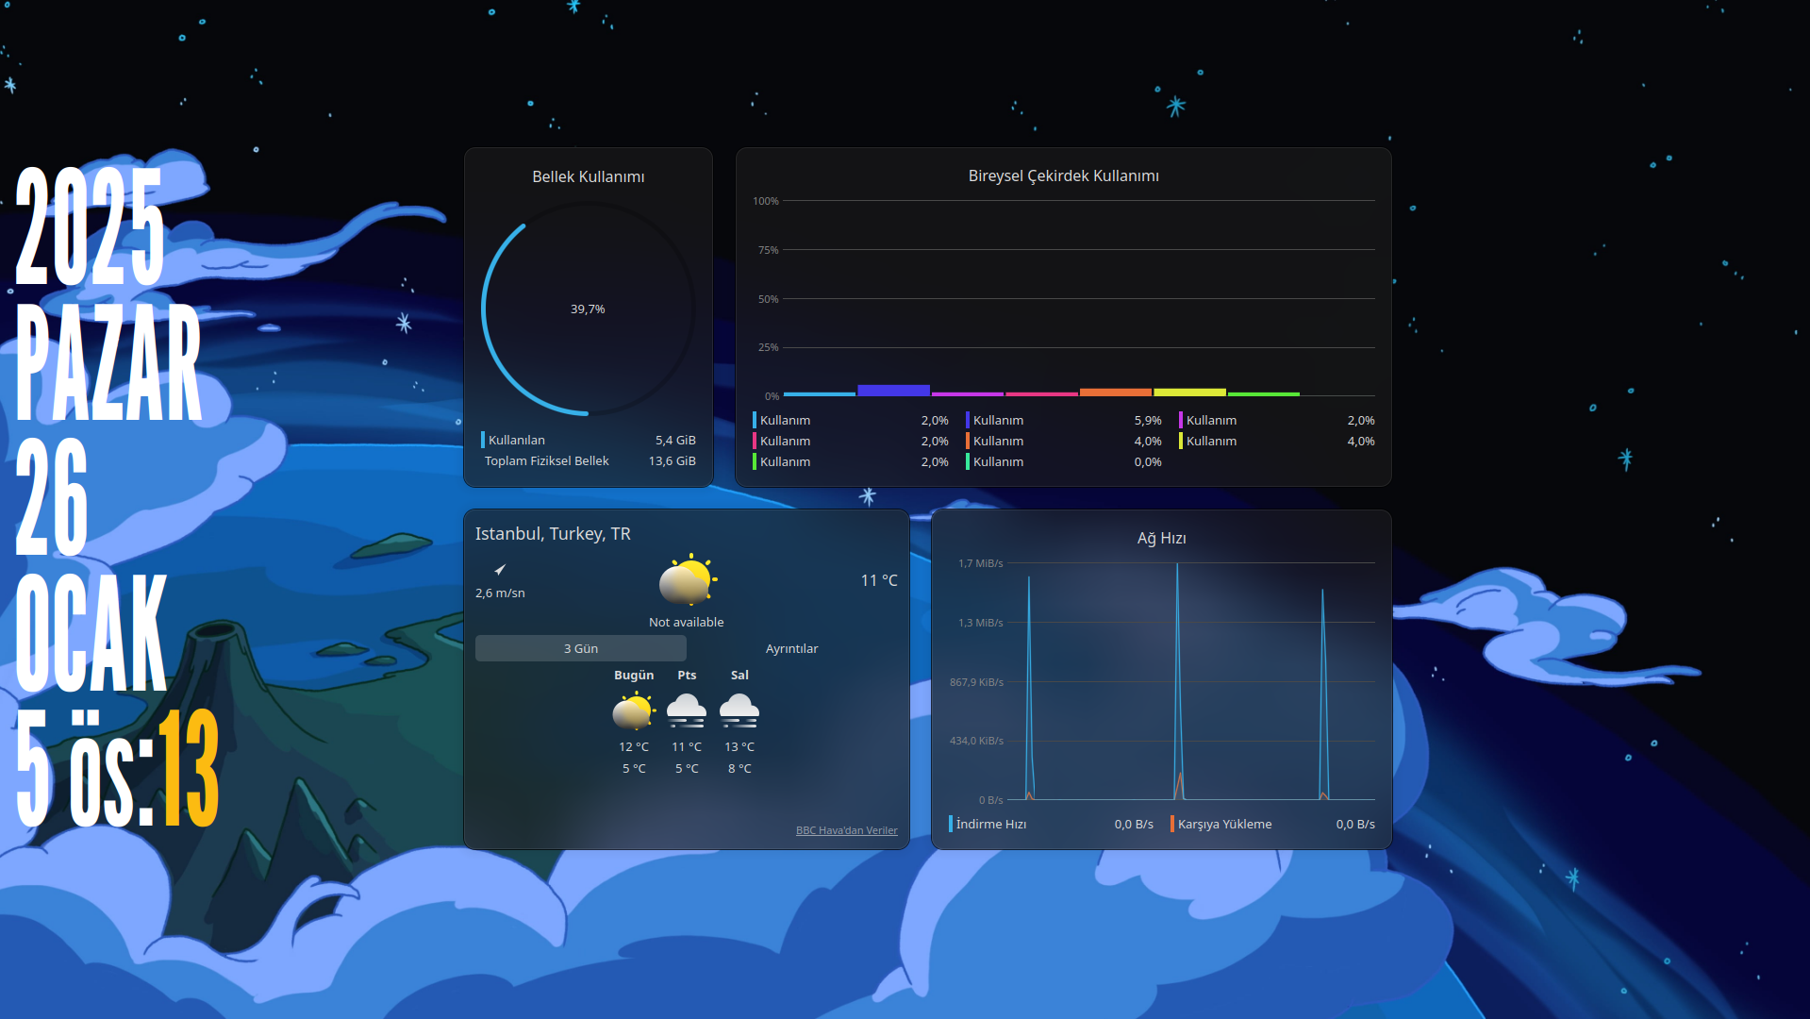Click the 867,9 KiB/s axis label
This screenshot has width=1810, height=1019.
(x=976, y=682)
